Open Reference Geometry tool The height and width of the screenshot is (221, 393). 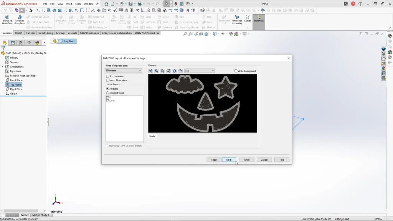tap(237, 20)
